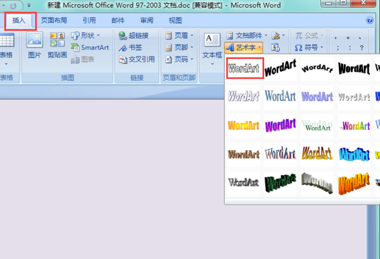Insert the semicolon special symbol
380x259 pixels.
338,47
